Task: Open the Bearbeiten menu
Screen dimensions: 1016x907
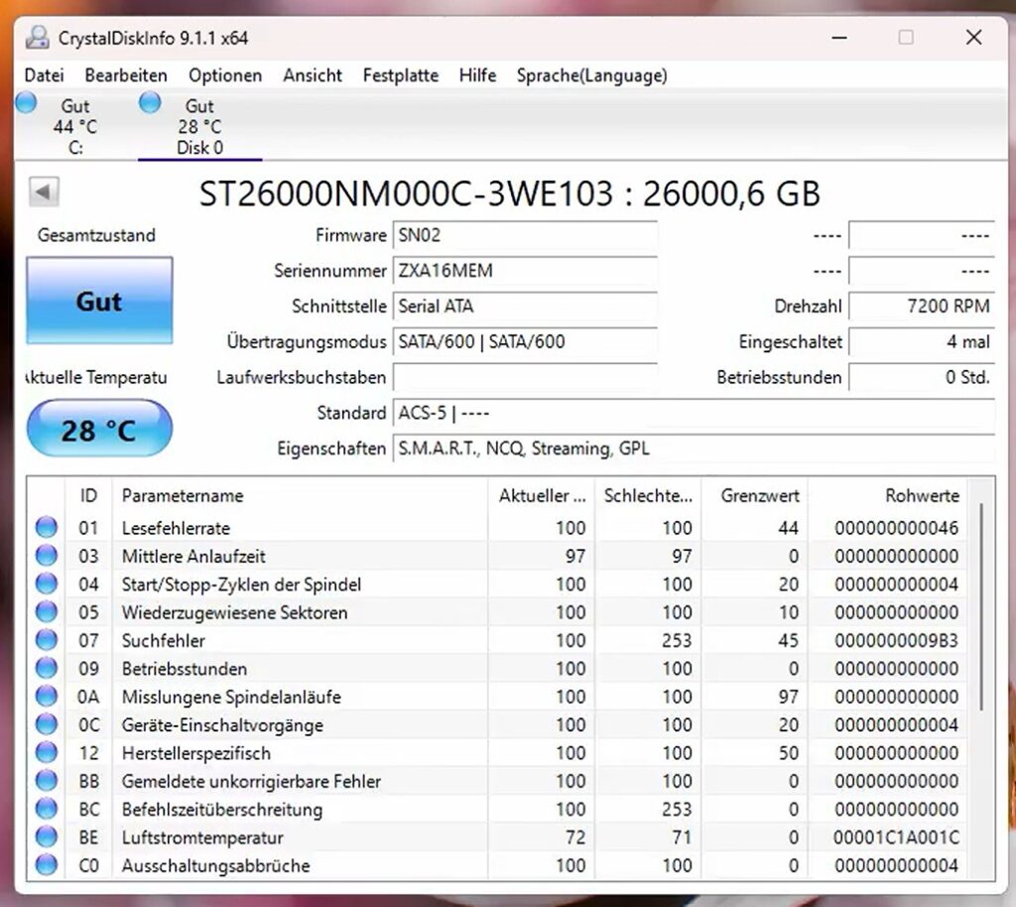Action: coord(126,75)
